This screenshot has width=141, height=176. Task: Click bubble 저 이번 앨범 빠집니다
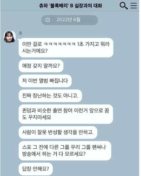click(45, 81)
